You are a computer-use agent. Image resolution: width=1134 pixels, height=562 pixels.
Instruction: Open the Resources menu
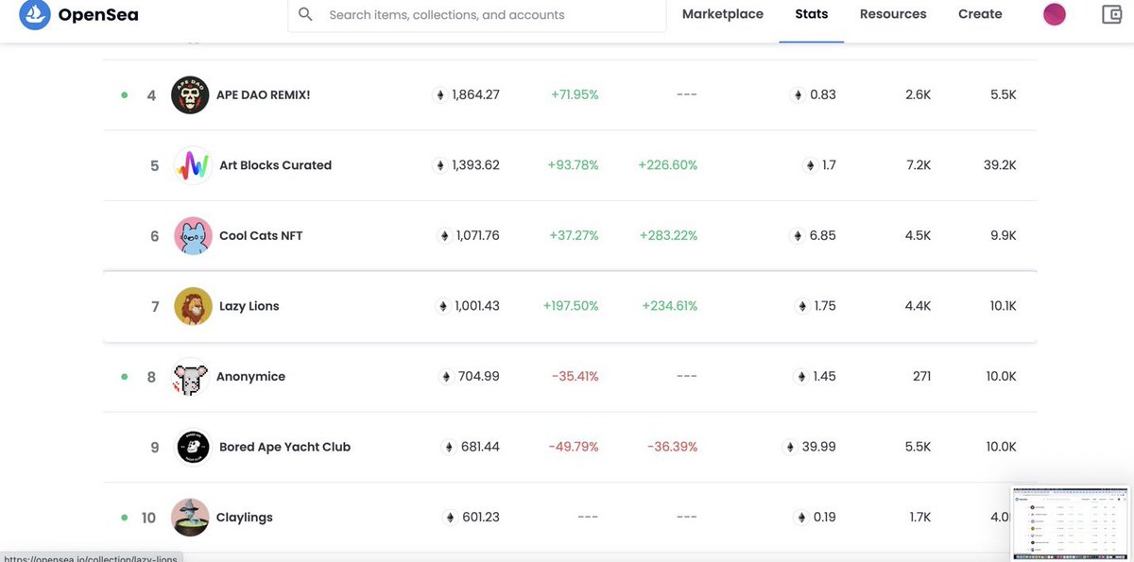(x=893, y=14)
